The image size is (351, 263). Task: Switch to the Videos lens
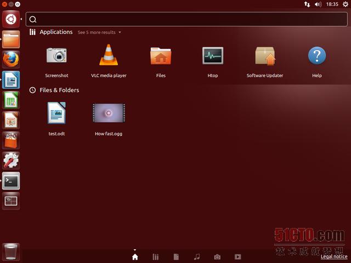(x=237, y=257)
